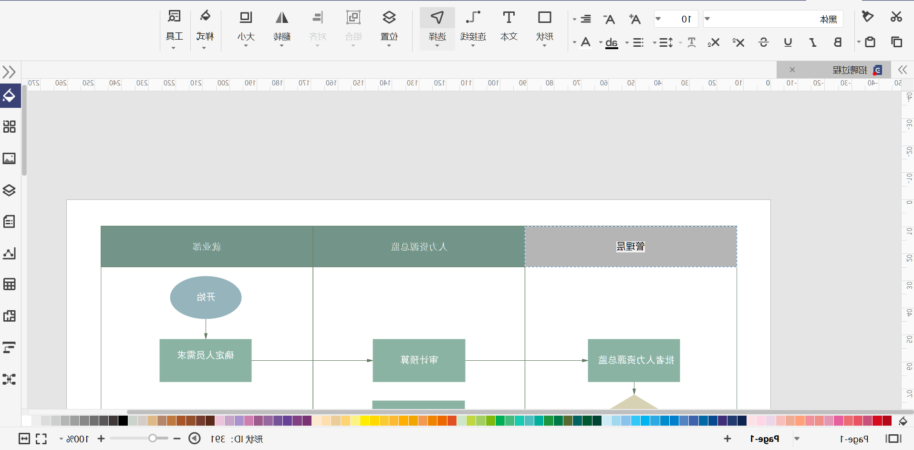Adjust the zoom slider handle

(x=152, y=438)
